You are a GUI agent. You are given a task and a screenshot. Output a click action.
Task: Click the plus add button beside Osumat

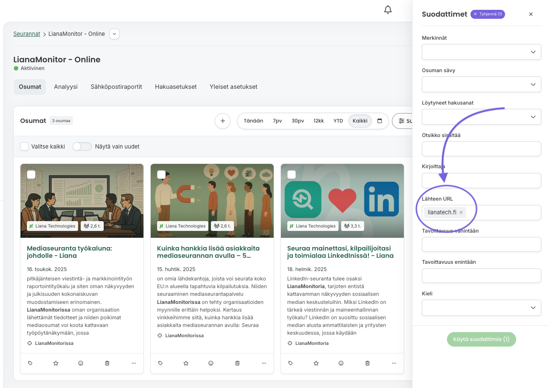pos(222,121)
